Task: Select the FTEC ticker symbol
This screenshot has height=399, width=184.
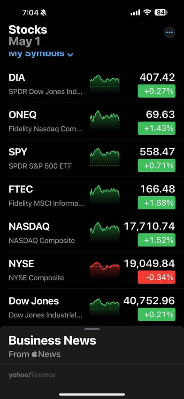Action: (21, 189)
